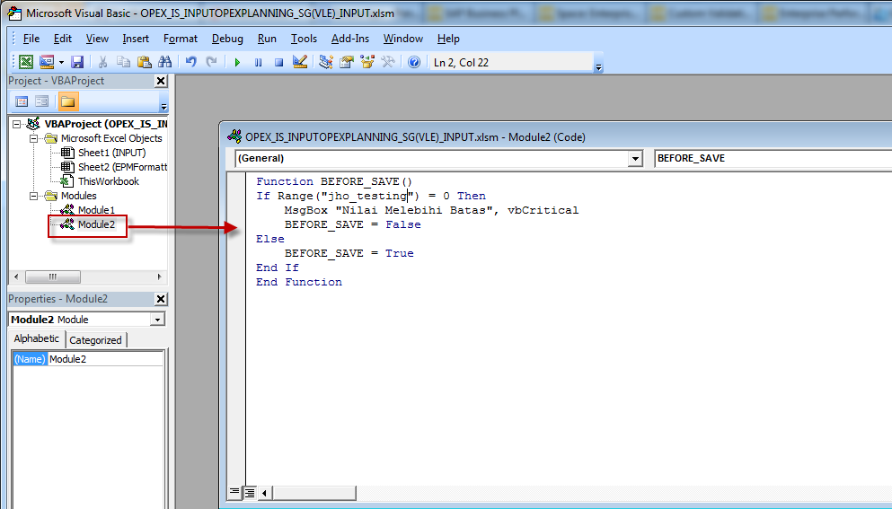Image resolution: width=892 pixels, height=509 pixels.
Task: Open the Insert menu
Action: coord(136,39)
